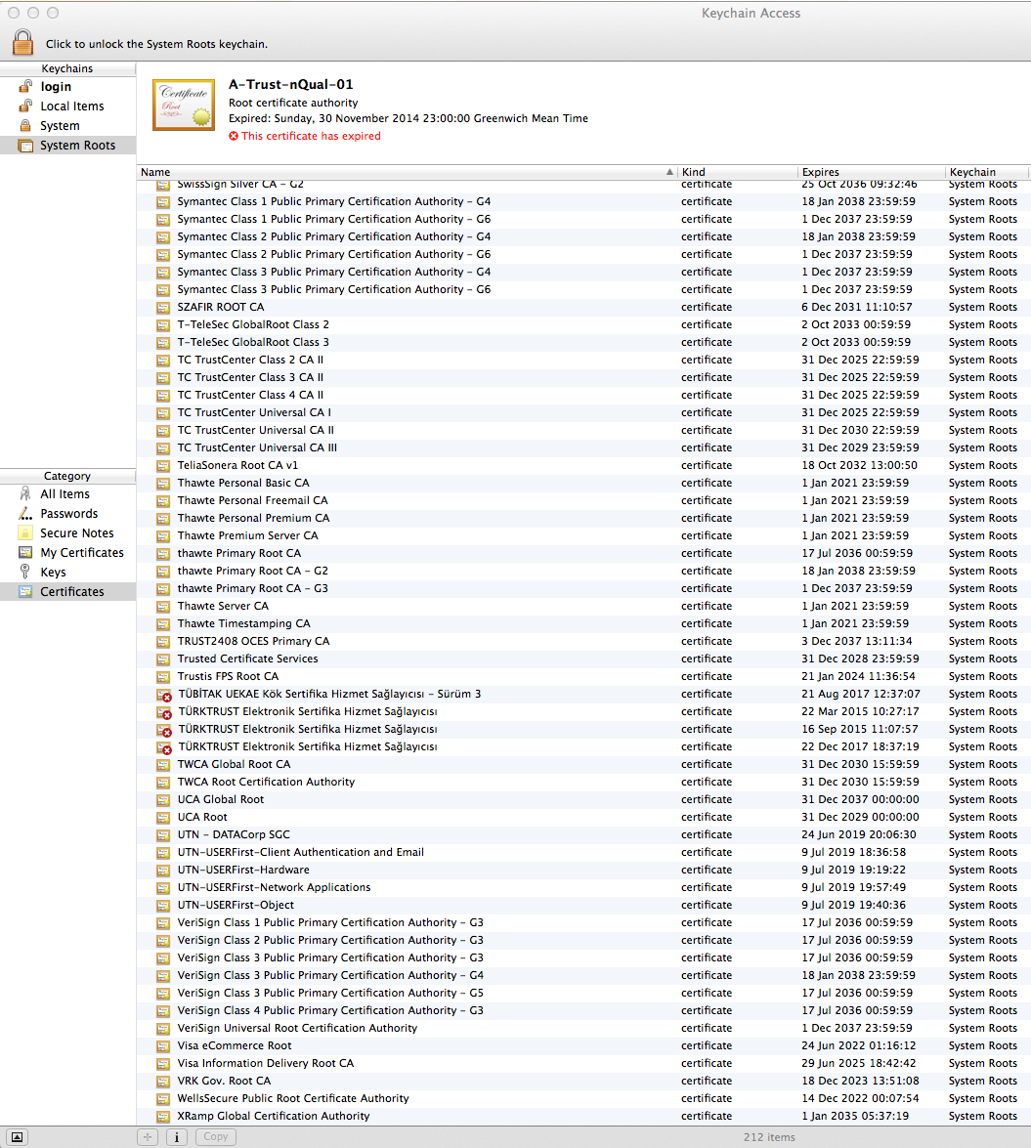
Task: Select UTN-USERFirst-Hardware row
Action: click(x=582, y=870)
